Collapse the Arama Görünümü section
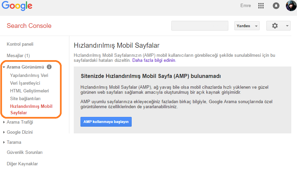 [x=4, y=67]
